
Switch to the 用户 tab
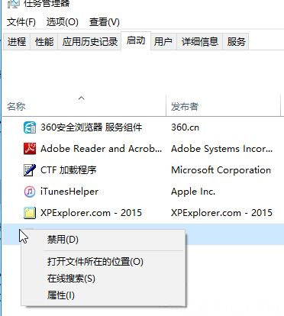[x=163, y=42]
